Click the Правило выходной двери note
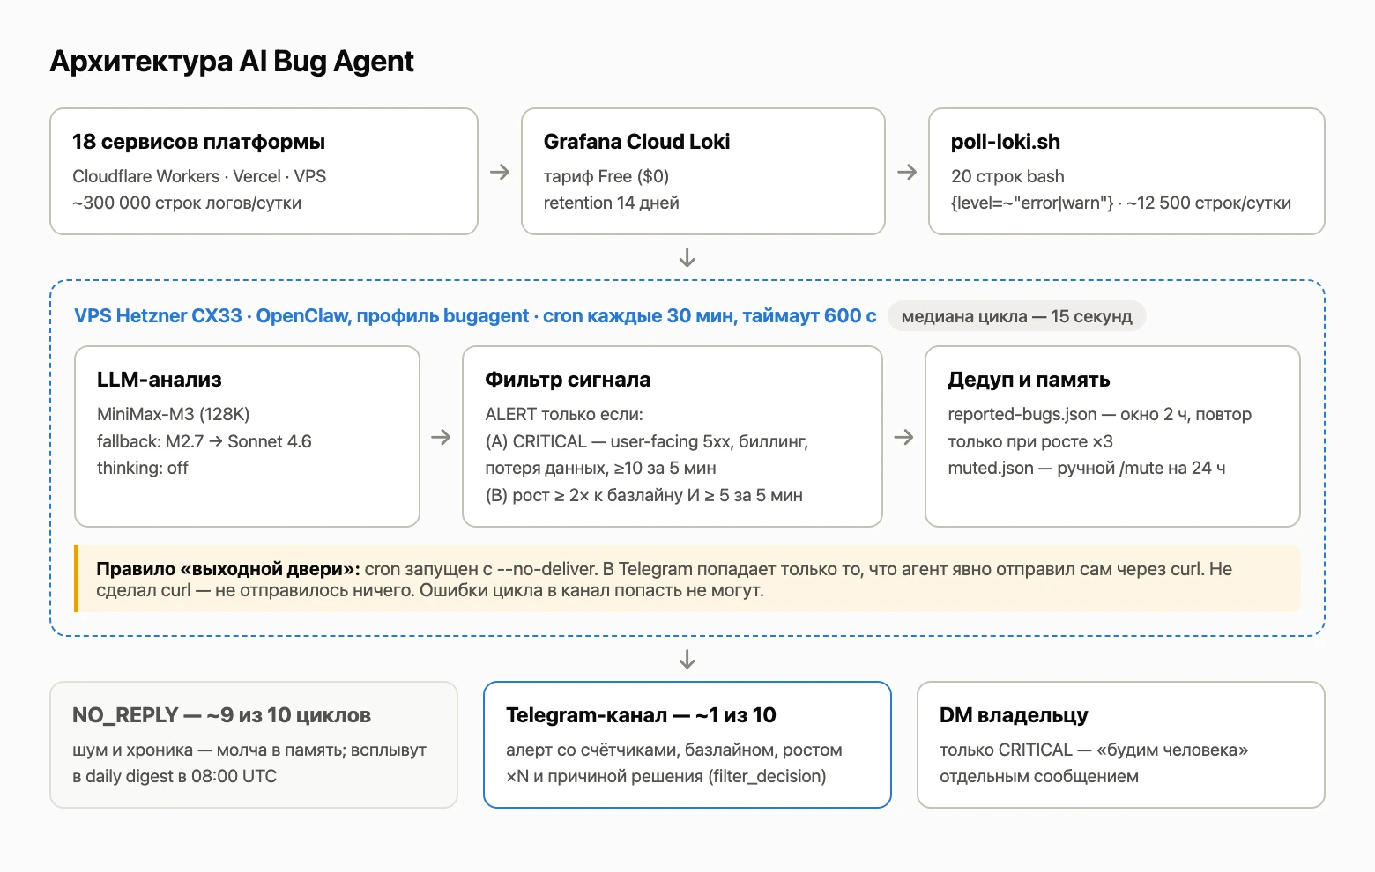1375x872 pixels. (687, 579)
